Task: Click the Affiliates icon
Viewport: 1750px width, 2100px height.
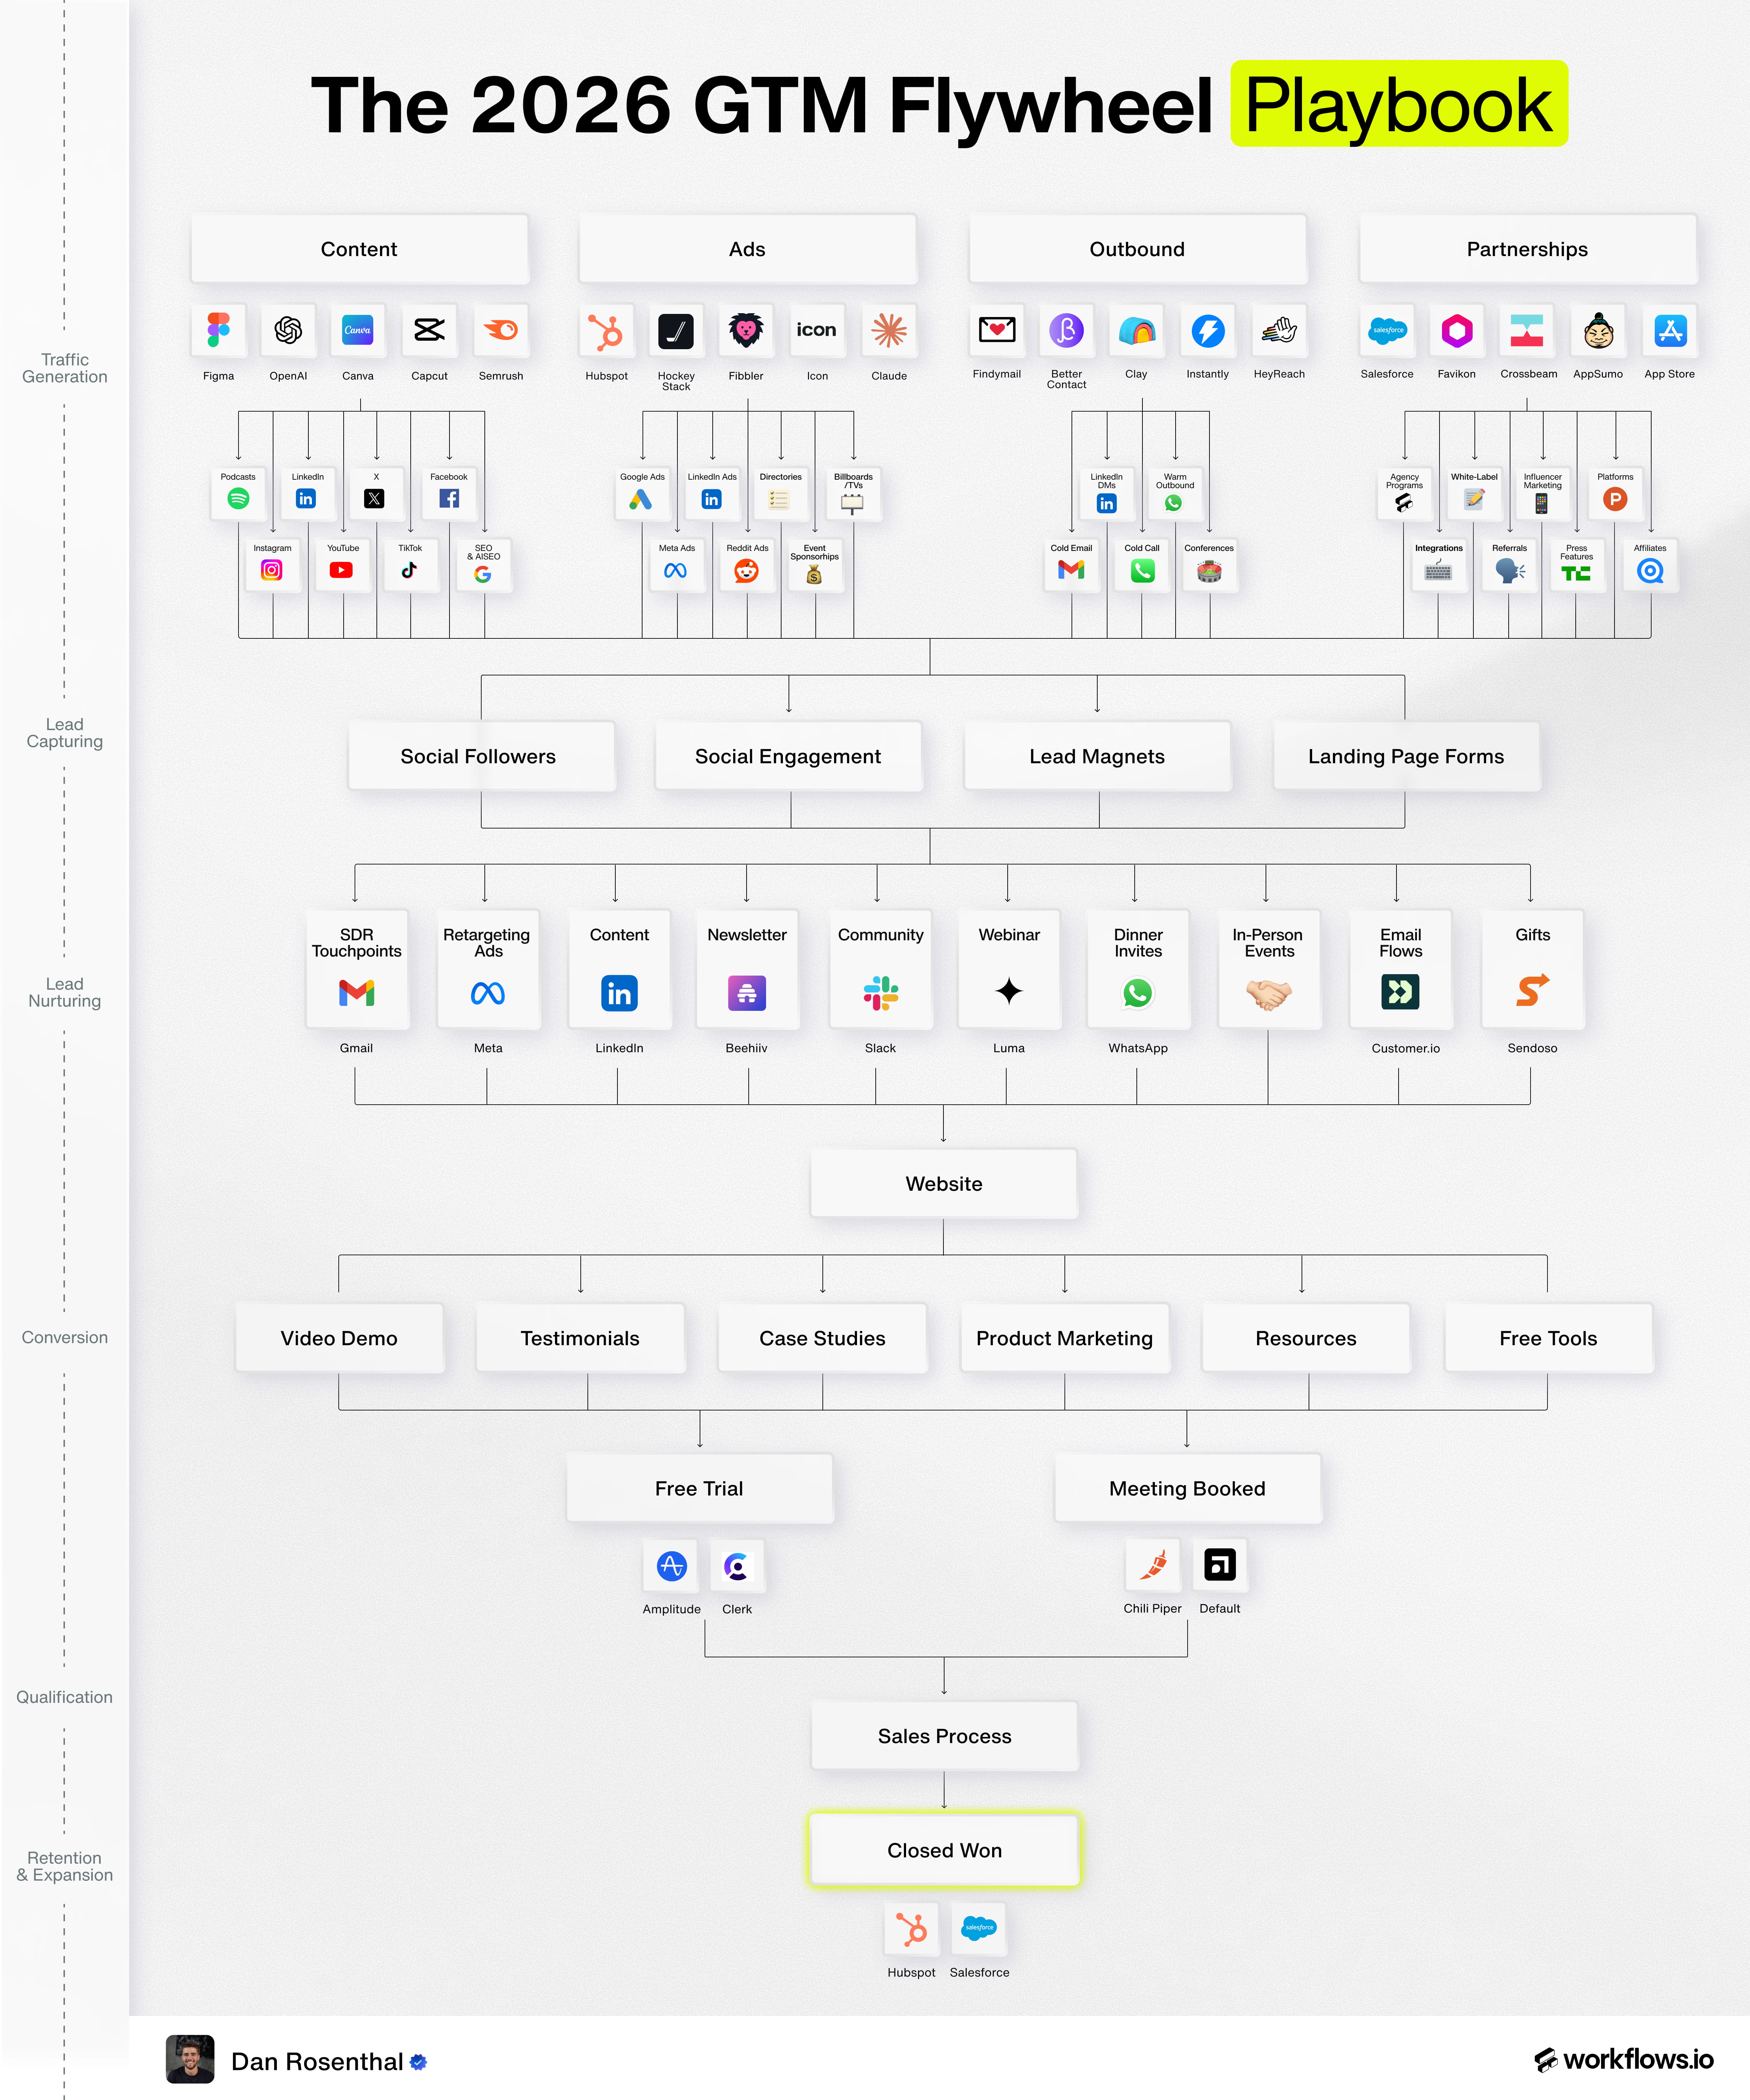Action: 1650,571
